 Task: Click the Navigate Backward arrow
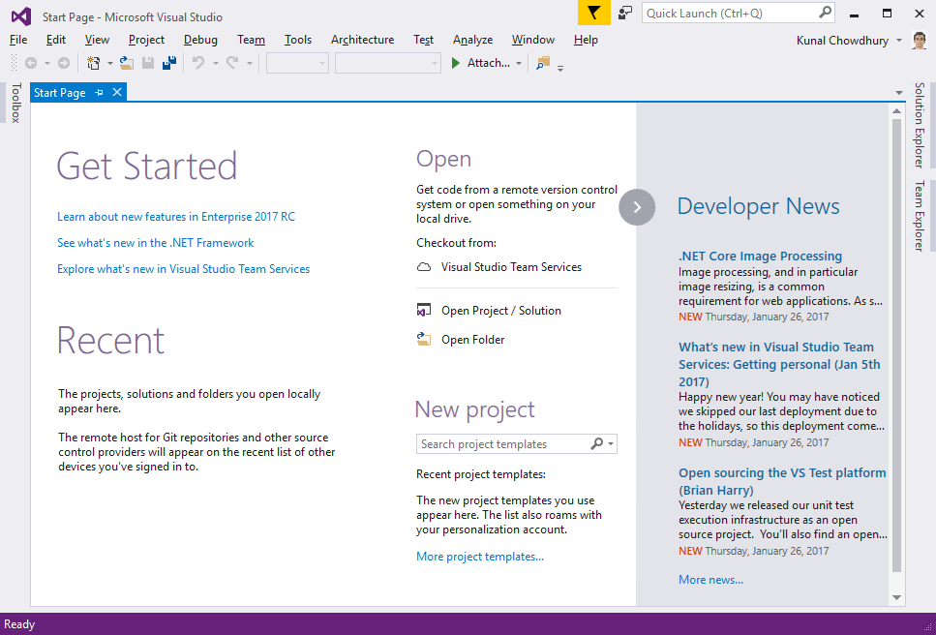coord(30,63)
